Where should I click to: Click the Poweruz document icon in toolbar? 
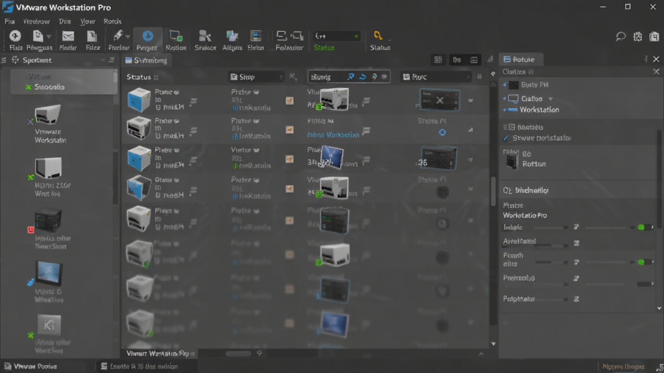coord(38,36)
